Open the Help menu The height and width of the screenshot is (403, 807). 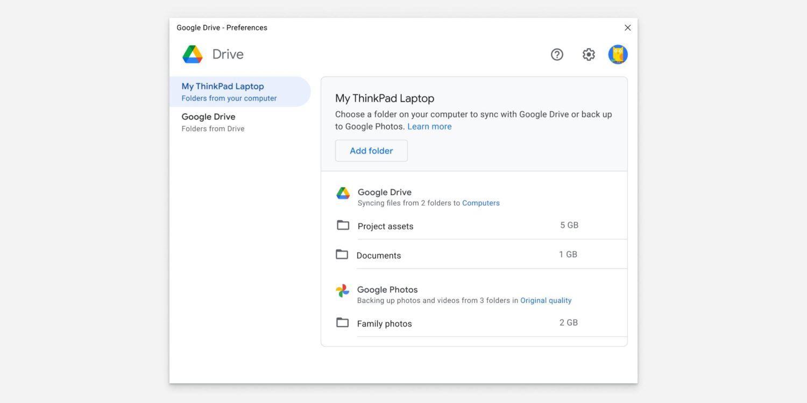(557, 54)
